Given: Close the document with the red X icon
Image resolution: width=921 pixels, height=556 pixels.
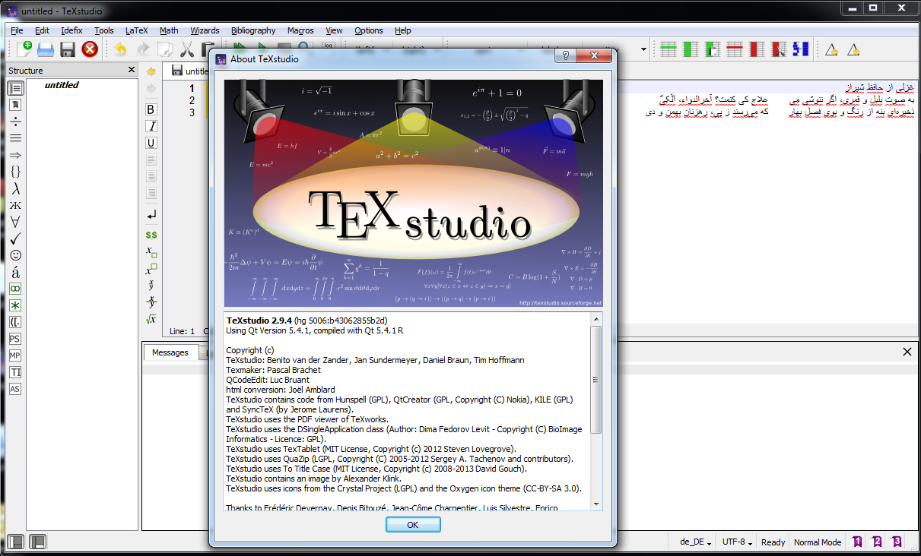Looking at the screenshot, I should (90, 50).
